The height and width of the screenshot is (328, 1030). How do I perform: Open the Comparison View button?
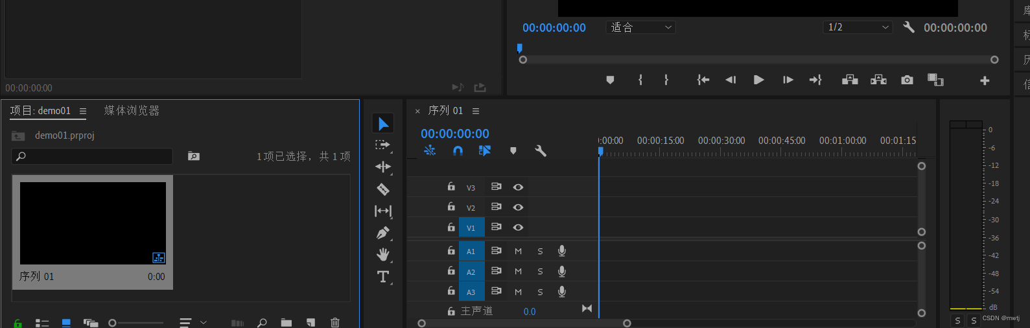pyautogui.click(x=935, y=80)
